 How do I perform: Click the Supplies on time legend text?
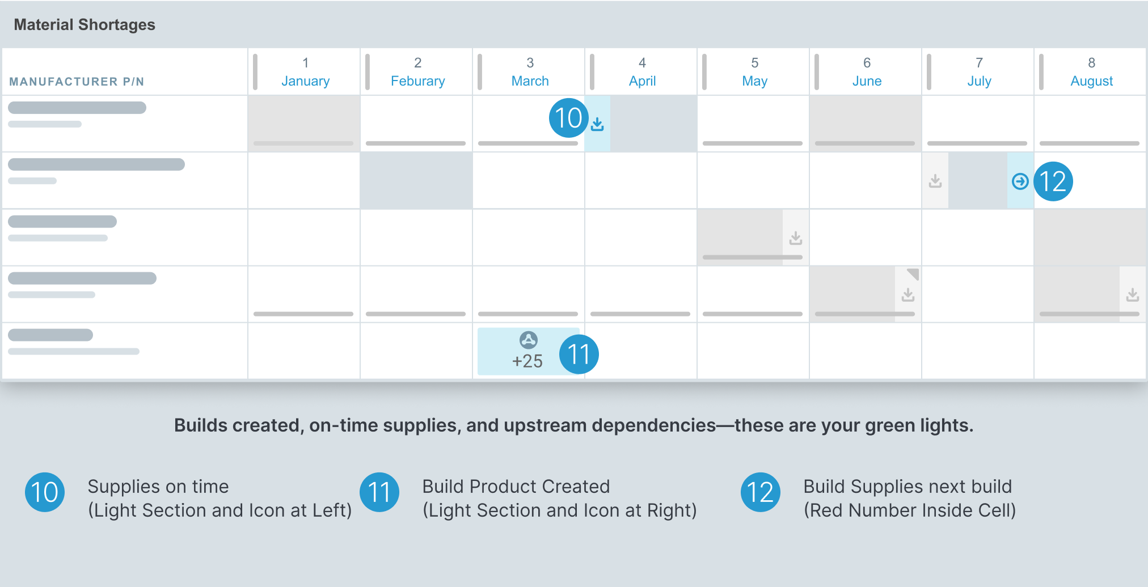tap(158, 487)
